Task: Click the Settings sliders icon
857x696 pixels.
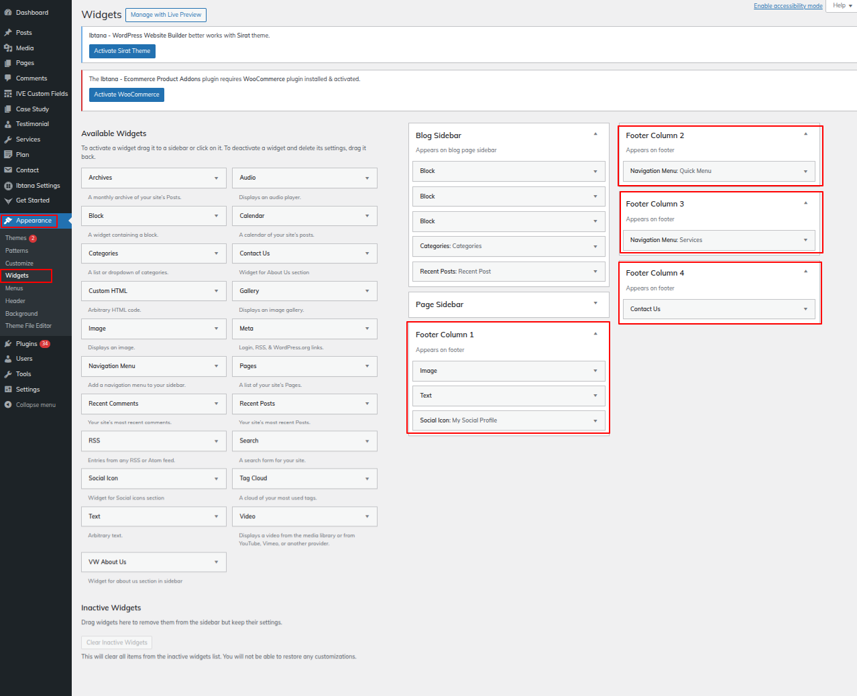Action: tap(8, 390)
